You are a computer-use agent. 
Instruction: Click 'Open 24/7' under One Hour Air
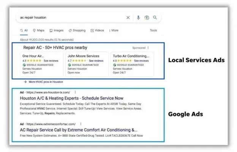29,73
